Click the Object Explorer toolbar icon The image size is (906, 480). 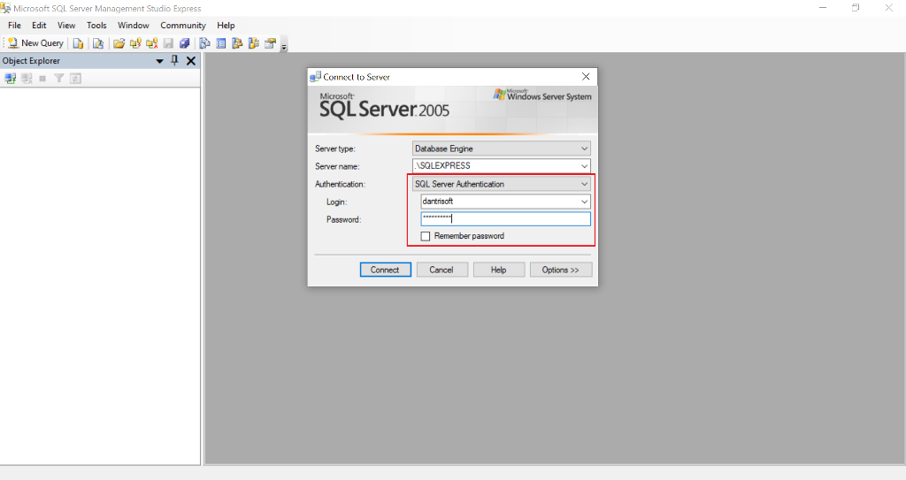pos(237,43)
